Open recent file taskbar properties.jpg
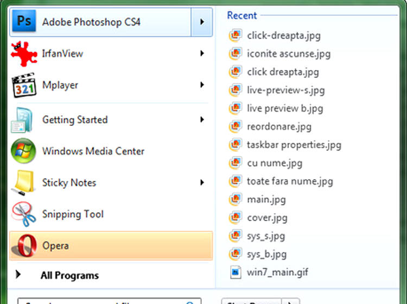This screenshot has height=304, width=407. (x=294, y=145)
